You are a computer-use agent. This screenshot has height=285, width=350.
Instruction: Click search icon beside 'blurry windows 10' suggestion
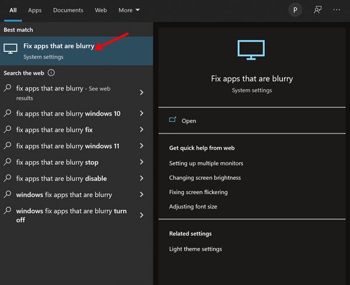[8, 113]
